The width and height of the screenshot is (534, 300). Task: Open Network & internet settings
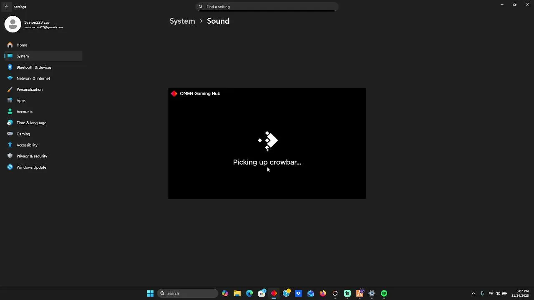[x=43, y=78]
